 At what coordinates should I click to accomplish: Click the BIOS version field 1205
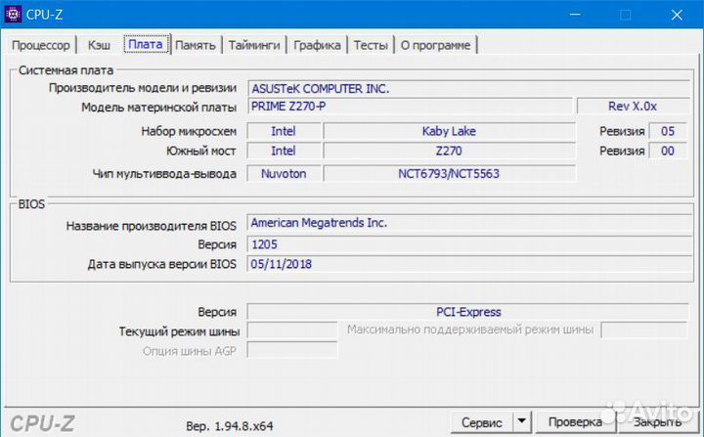point(462,244)
